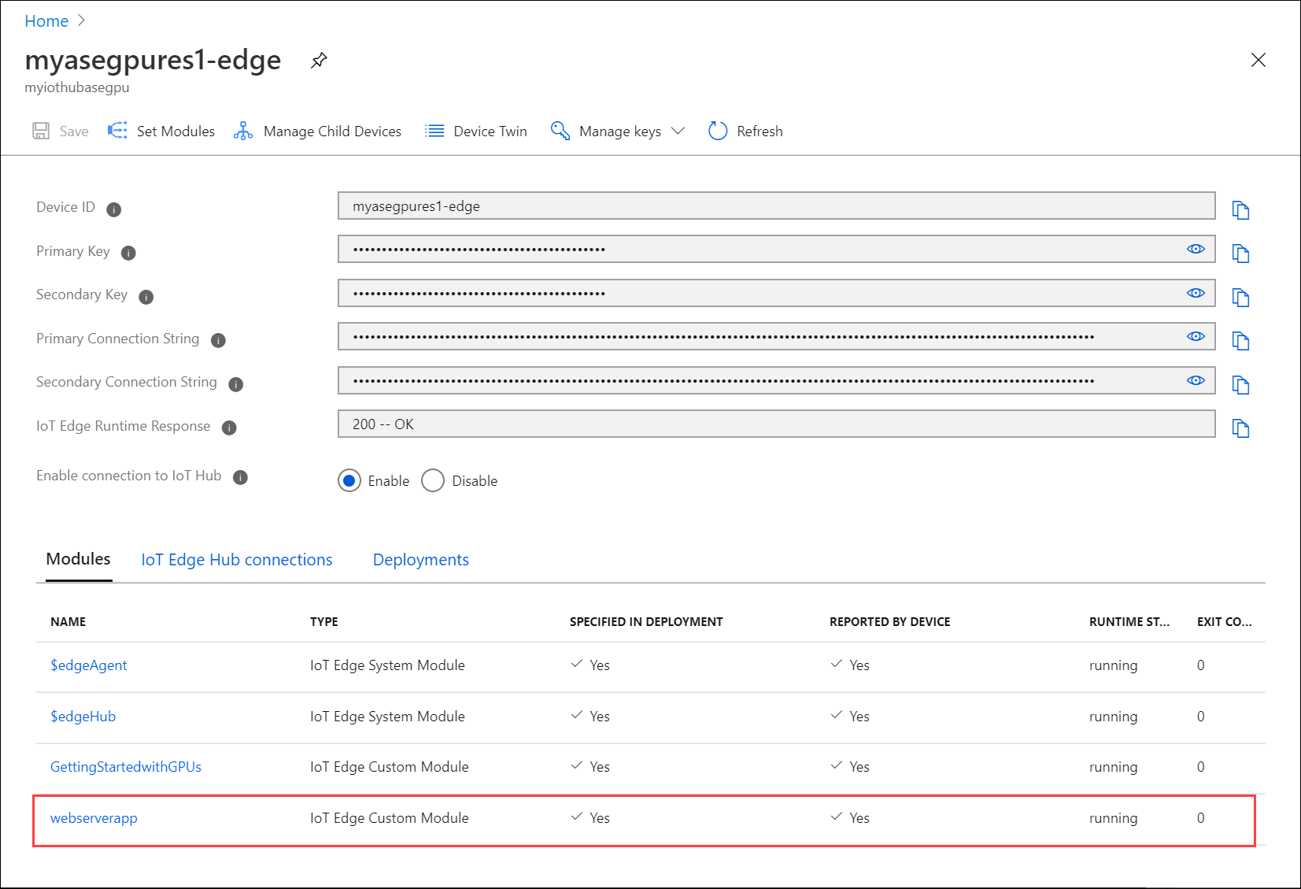The height and width of the screenshot is (889, 1301).
Task: Show the Secondary Connection String
Action: (1196, 380)
